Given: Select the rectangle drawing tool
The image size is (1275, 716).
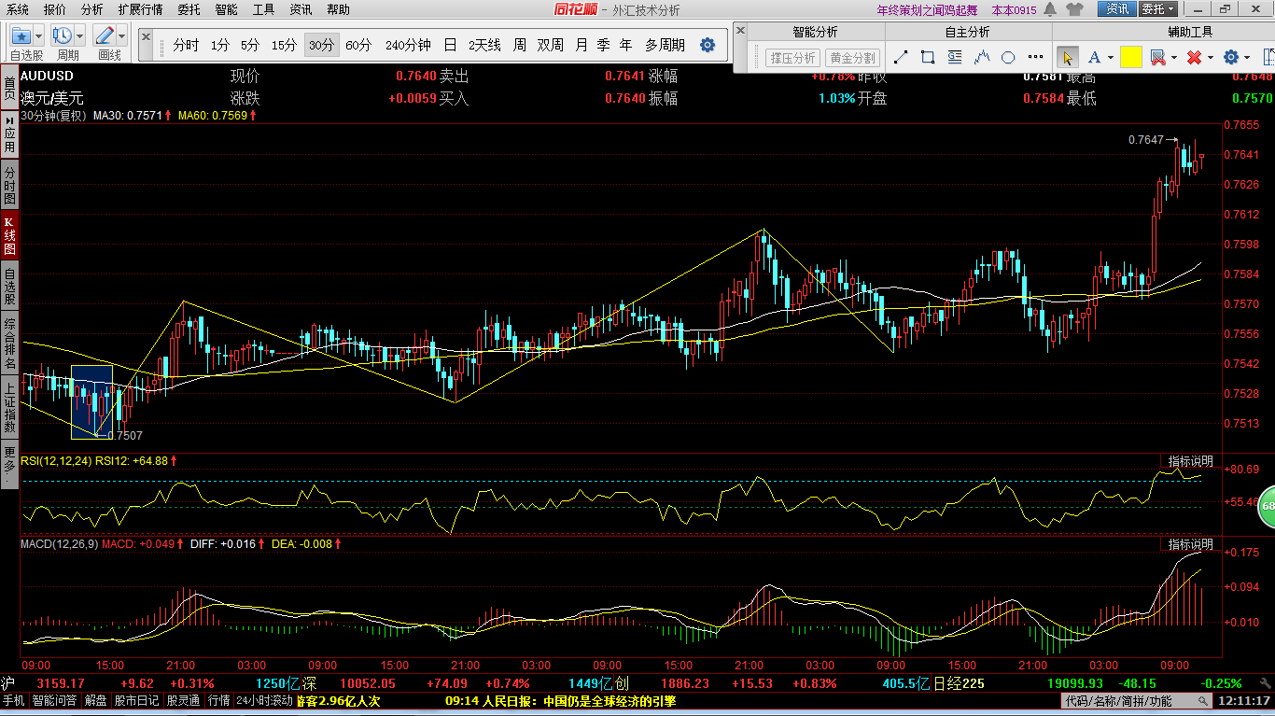Looking at the screenshot, I should click(928, 57).
